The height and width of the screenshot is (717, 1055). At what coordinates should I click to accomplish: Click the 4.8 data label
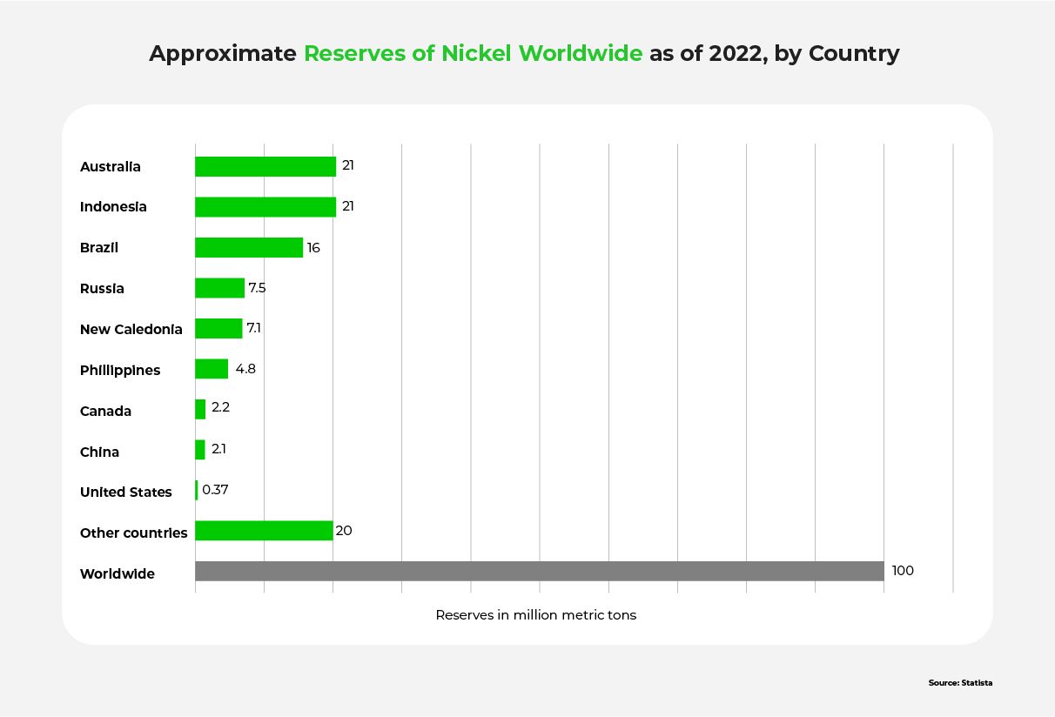pos(245,369)
